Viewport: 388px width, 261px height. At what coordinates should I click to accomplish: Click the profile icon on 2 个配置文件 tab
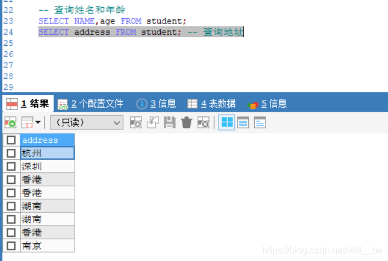click(63, 104)
